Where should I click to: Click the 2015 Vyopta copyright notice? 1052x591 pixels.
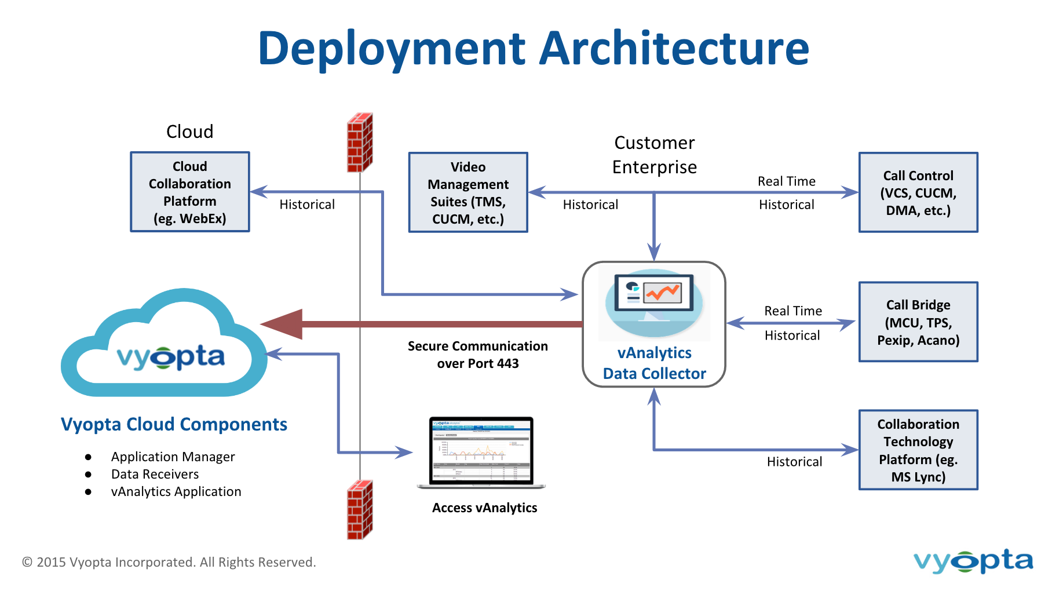[x=169, y=562]
